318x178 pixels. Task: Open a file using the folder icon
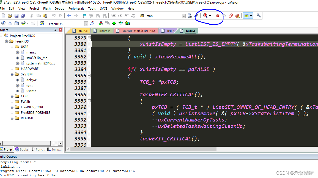(x=10, y=16)
